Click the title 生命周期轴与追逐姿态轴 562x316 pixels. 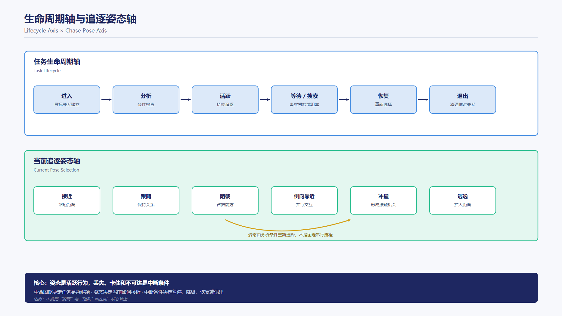click(x=80, y=19)
